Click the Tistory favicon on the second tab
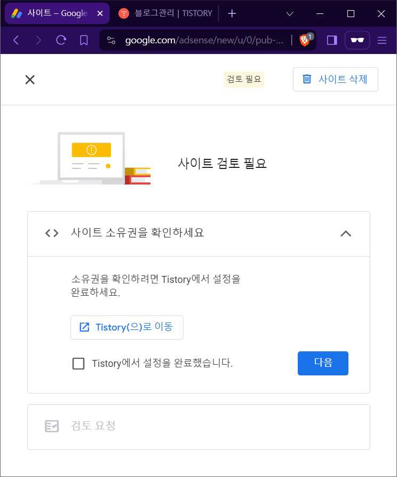 tap(124, 13)
